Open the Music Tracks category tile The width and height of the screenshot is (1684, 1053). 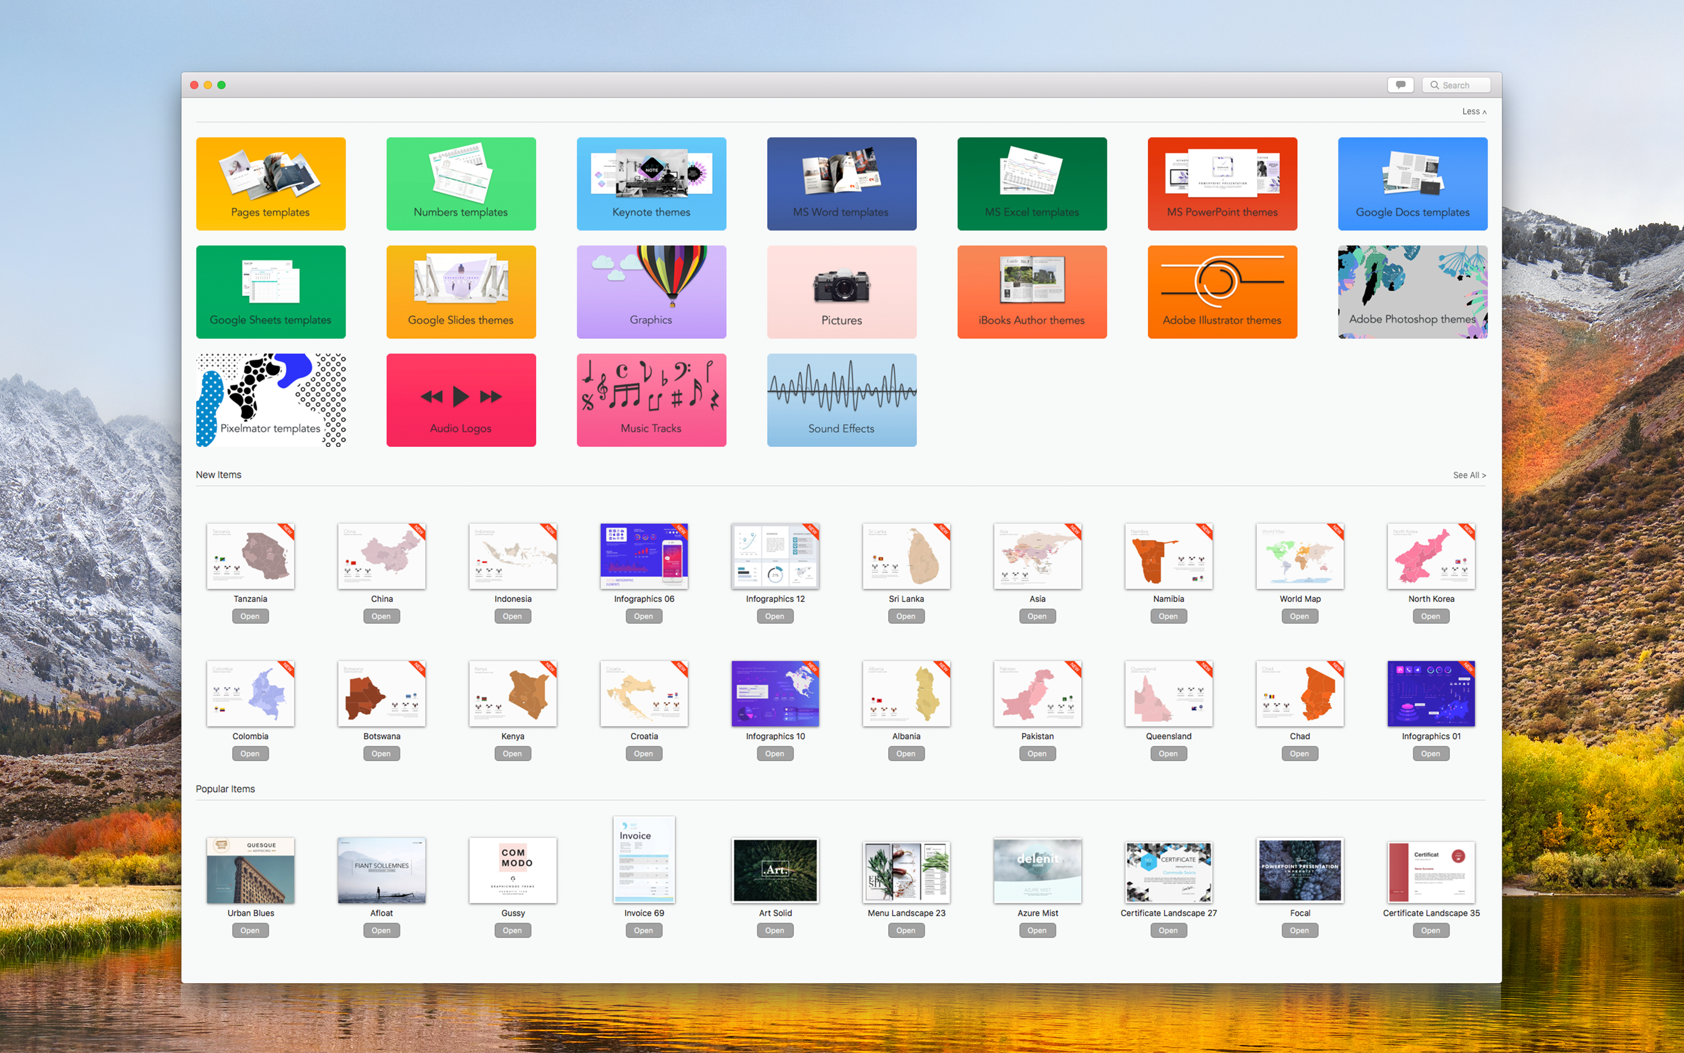651,400
